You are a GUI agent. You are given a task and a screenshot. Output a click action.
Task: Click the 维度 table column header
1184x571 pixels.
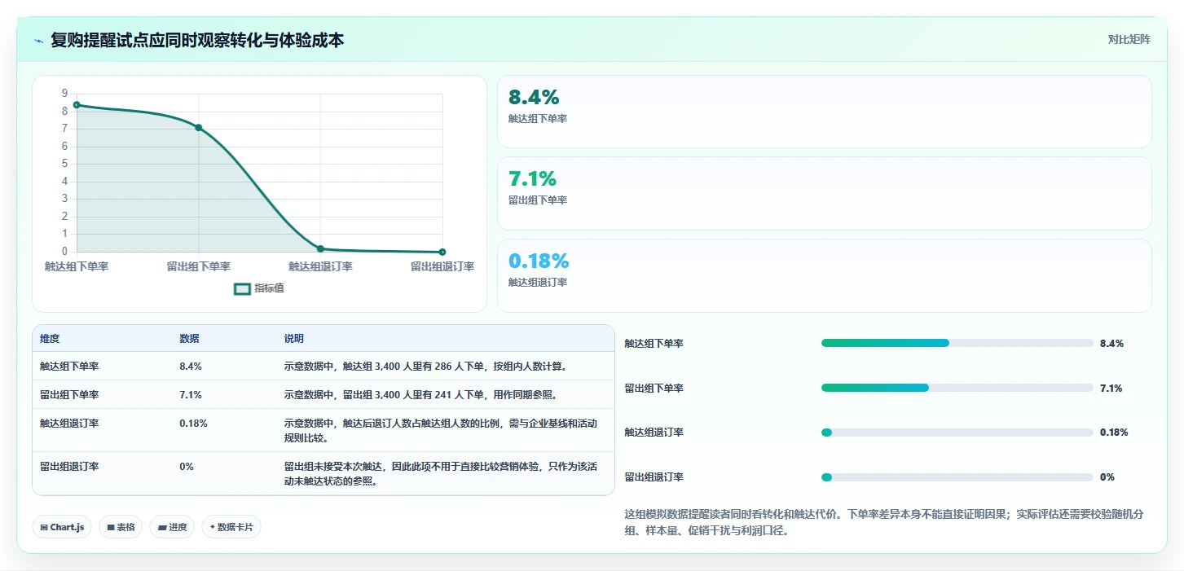[50, 339]
